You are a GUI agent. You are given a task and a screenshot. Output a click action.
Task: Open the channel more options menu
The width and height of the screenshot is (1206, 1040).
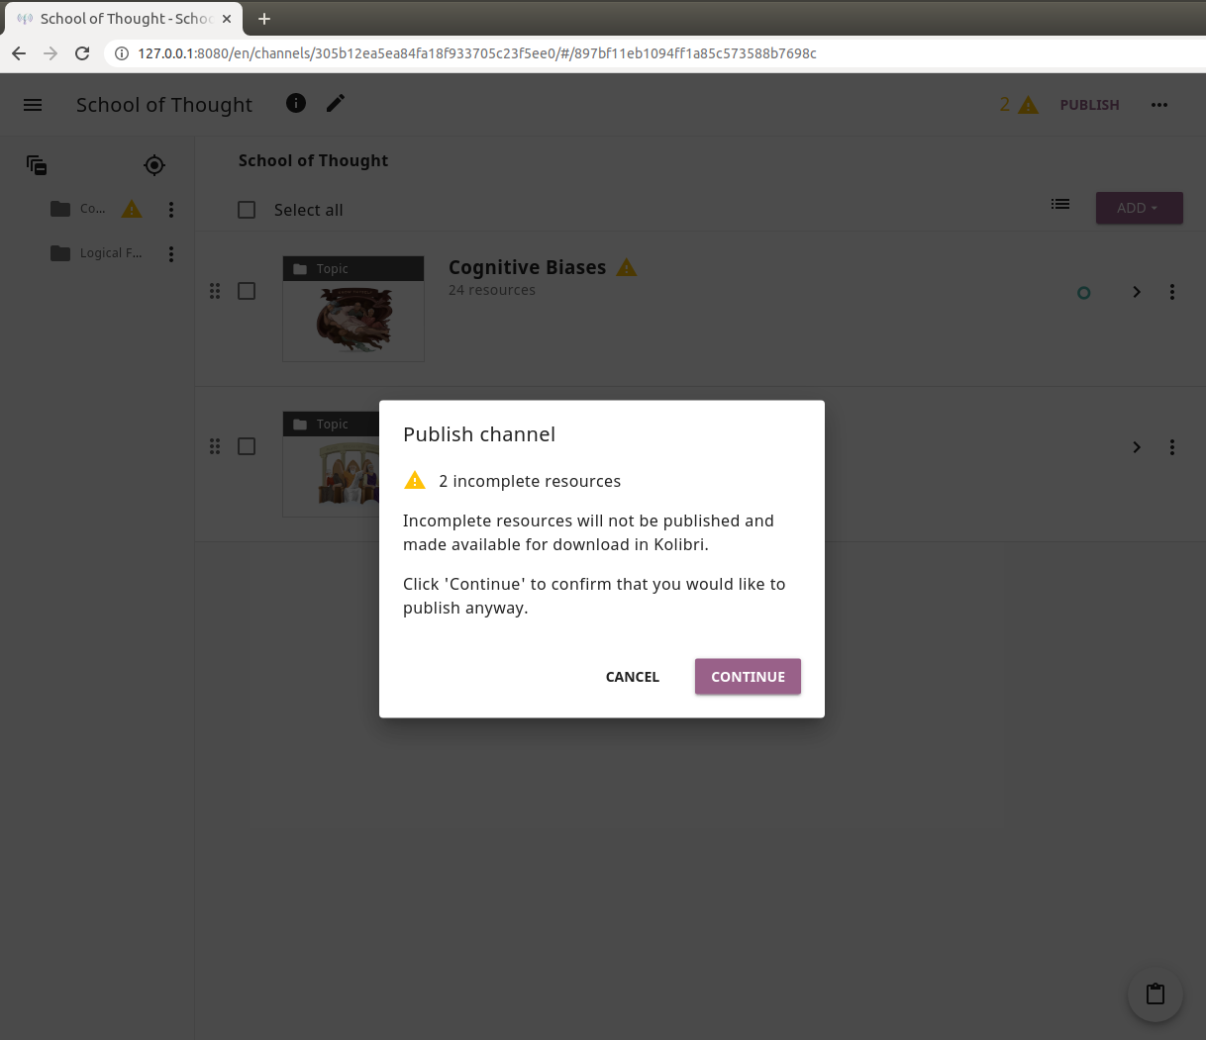coord(1159,105)
